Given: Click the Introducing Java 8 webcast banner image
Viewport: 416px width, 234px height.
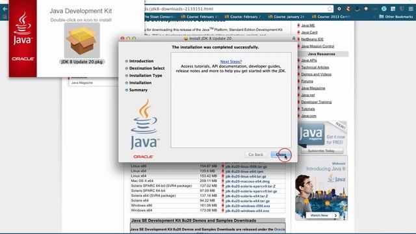Looking at the screenshot, I should 321,188.
